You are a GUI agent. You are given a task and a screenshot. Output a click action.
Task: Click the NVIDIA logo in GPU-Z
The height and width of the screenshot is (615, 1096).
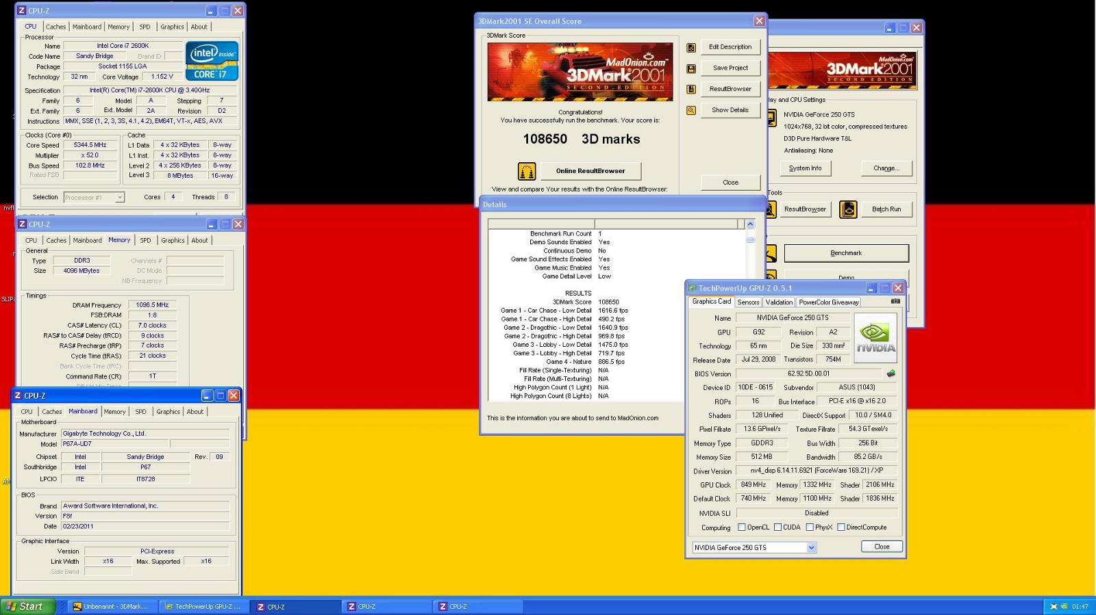coord(875,338)
